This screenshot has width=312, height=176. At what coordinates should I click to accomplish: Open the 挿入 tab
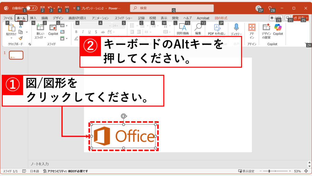pos(33,18)
